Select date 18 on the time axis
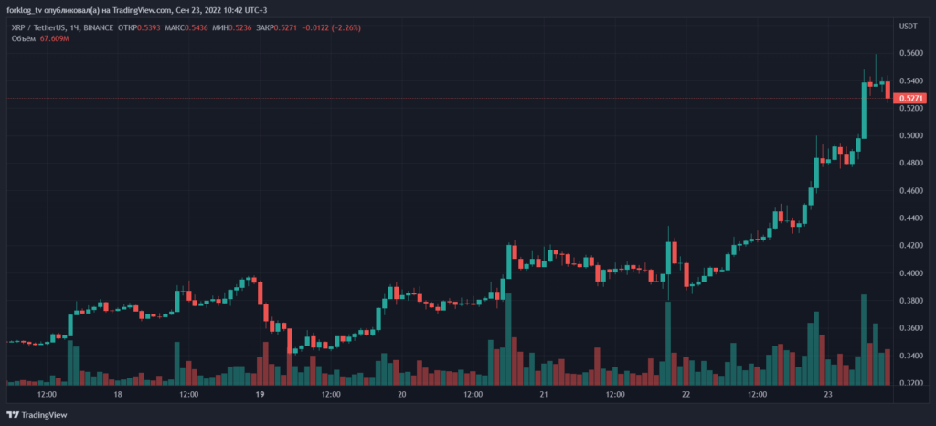Image resolution: width=936 pixels, height=426 pixels. (x=118, y=395)
